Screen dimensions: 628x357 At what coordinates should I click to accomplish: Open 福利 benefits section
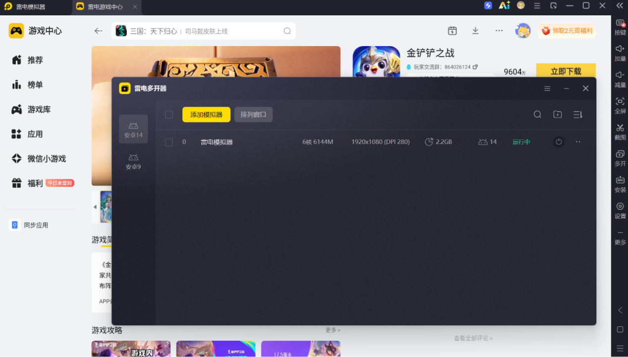[x=35, y=183]
